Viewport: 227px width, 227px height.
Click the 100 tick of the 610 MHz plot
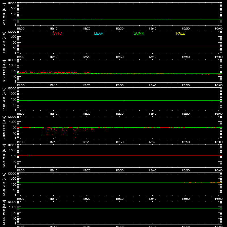[x=14, y=71]
